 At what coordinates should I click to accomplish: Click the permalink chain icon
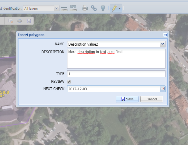point(94,8)
